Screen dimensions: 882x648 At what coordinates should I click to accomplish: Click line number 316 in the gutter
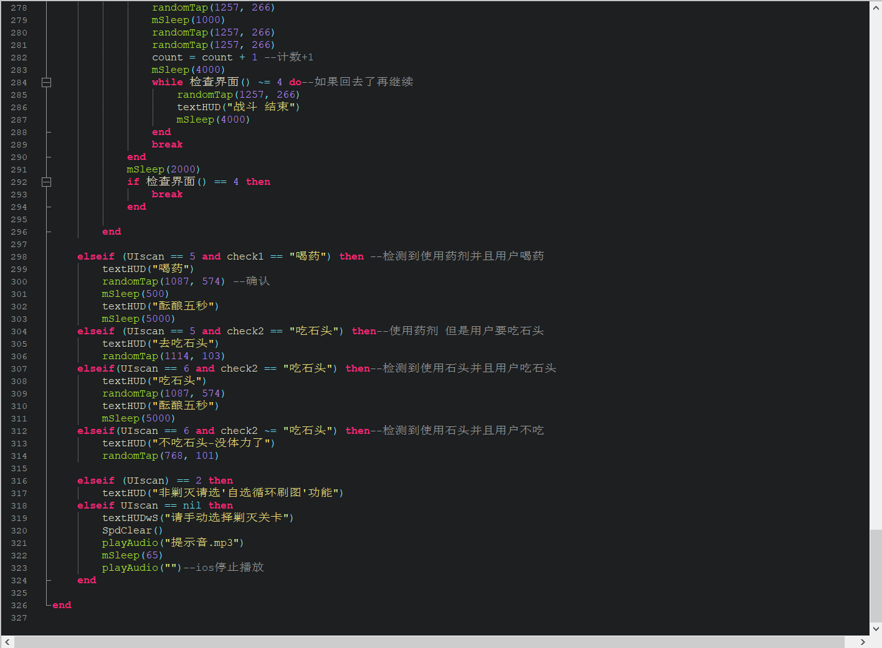pyautogui.click(x=19, y=481)
